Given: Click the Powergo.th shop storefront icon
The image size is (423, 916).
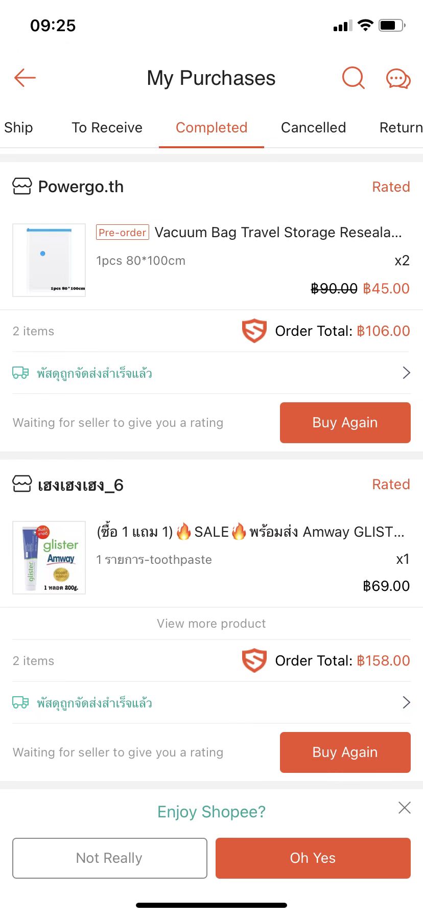Looking at the screenshot, I should click(x=21, y=186).
